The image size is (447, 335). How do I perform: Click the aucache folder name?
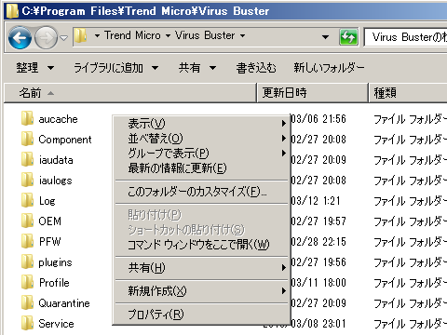(58, 119)
